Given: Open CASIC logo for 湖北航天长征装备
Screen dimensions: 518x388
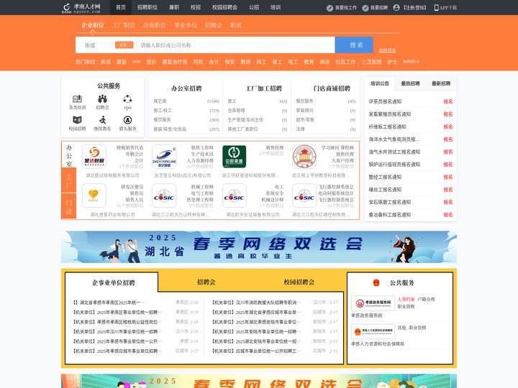Looking at the screenshot, I should 235,195.
